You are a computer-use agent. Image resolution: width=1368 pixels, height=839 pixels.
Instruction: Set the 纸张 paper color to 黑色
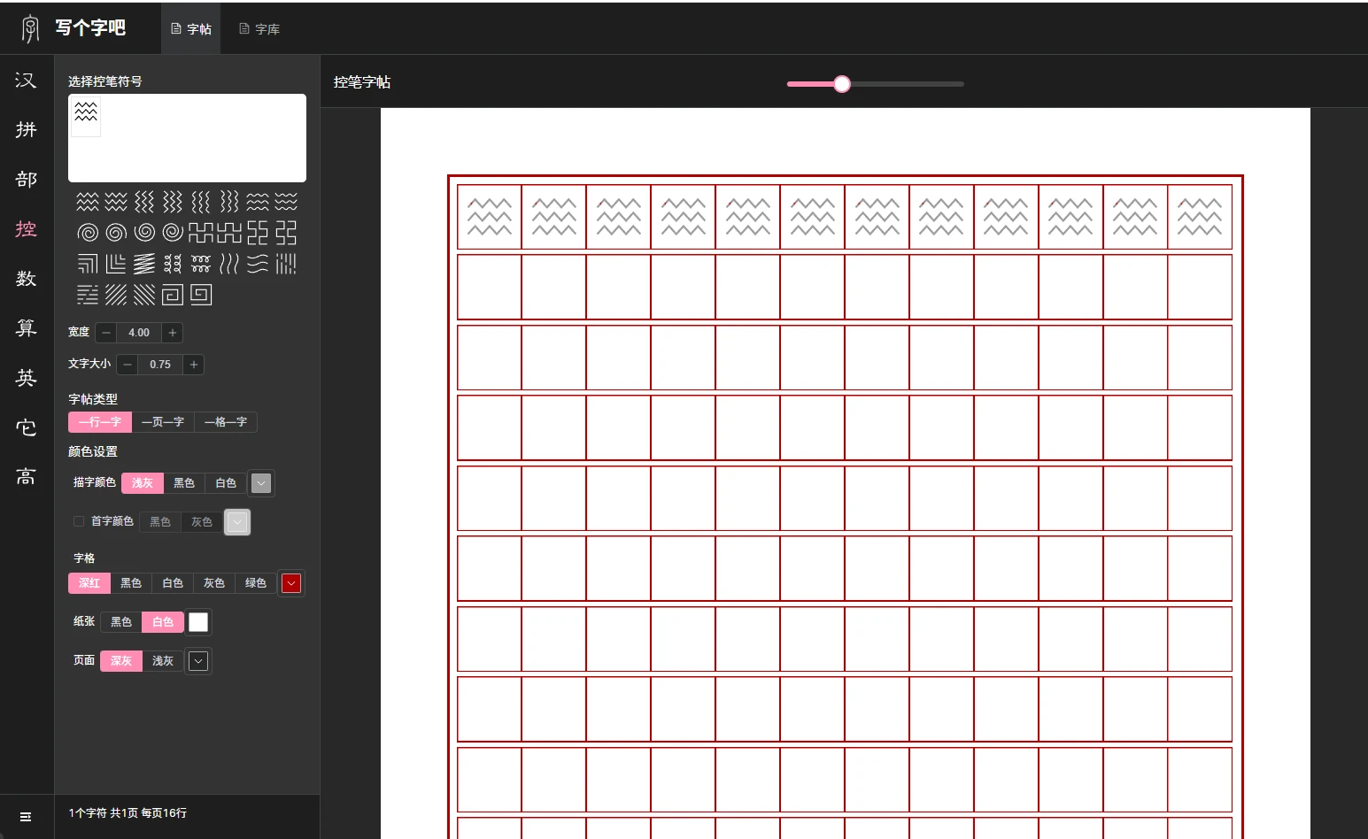click(121, 622)
